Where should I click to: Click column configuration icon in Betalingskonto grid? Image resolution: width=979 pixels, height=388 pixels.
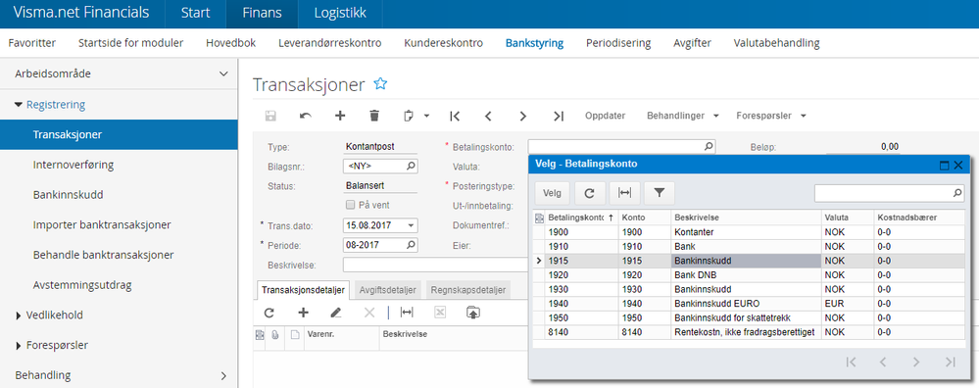pyautogui.click(x=539, y=218)
